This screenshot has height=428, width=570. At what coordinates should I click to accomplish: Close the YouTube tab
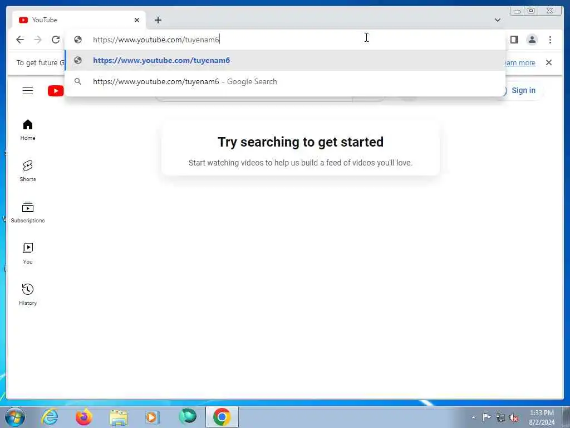tap(137, 20)
